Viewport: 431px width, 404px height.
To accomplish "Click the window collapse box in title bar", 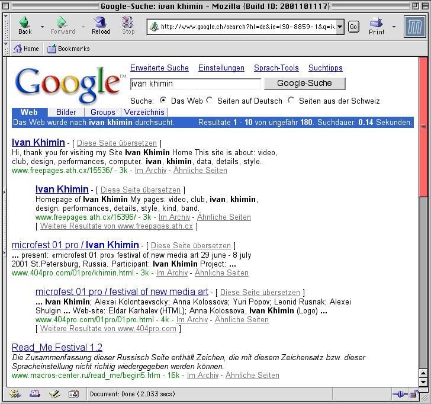I will click(424, 6).
